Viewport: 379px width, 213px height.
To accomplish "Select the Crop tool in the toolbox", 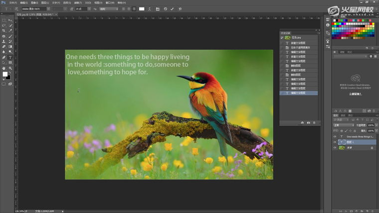I will click(x=4, y=31).
